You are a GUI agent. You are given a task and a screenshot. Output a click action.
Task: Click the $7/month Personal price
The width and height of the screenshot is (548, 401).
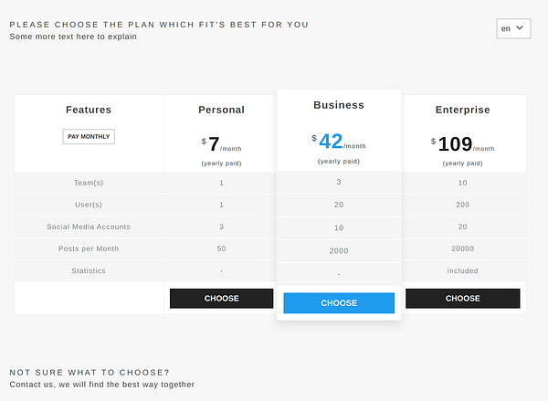point(221,144)
